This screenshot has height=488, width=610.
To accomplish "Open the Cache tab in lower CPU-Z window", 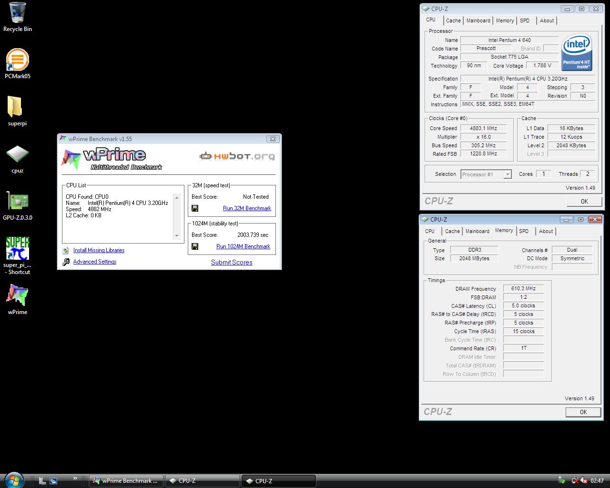I will 452,231.
